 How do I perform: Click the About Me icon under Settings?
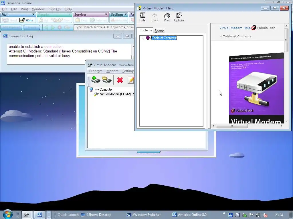(113, 20)
